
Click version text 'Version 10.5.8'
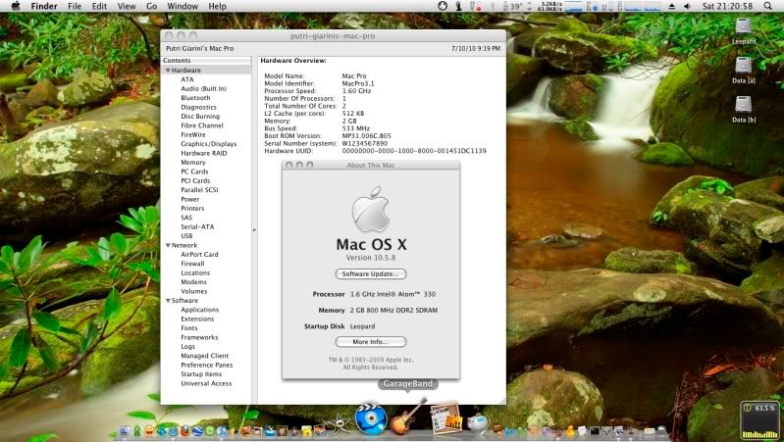[371, 258]
